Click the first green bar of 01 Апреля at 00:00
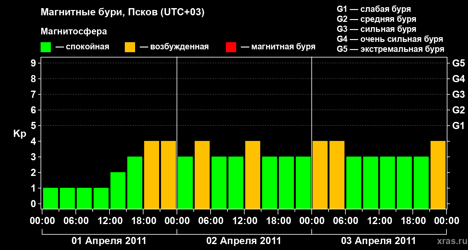The height and width of the screenshot is (250, 468). tap(51, 198)
